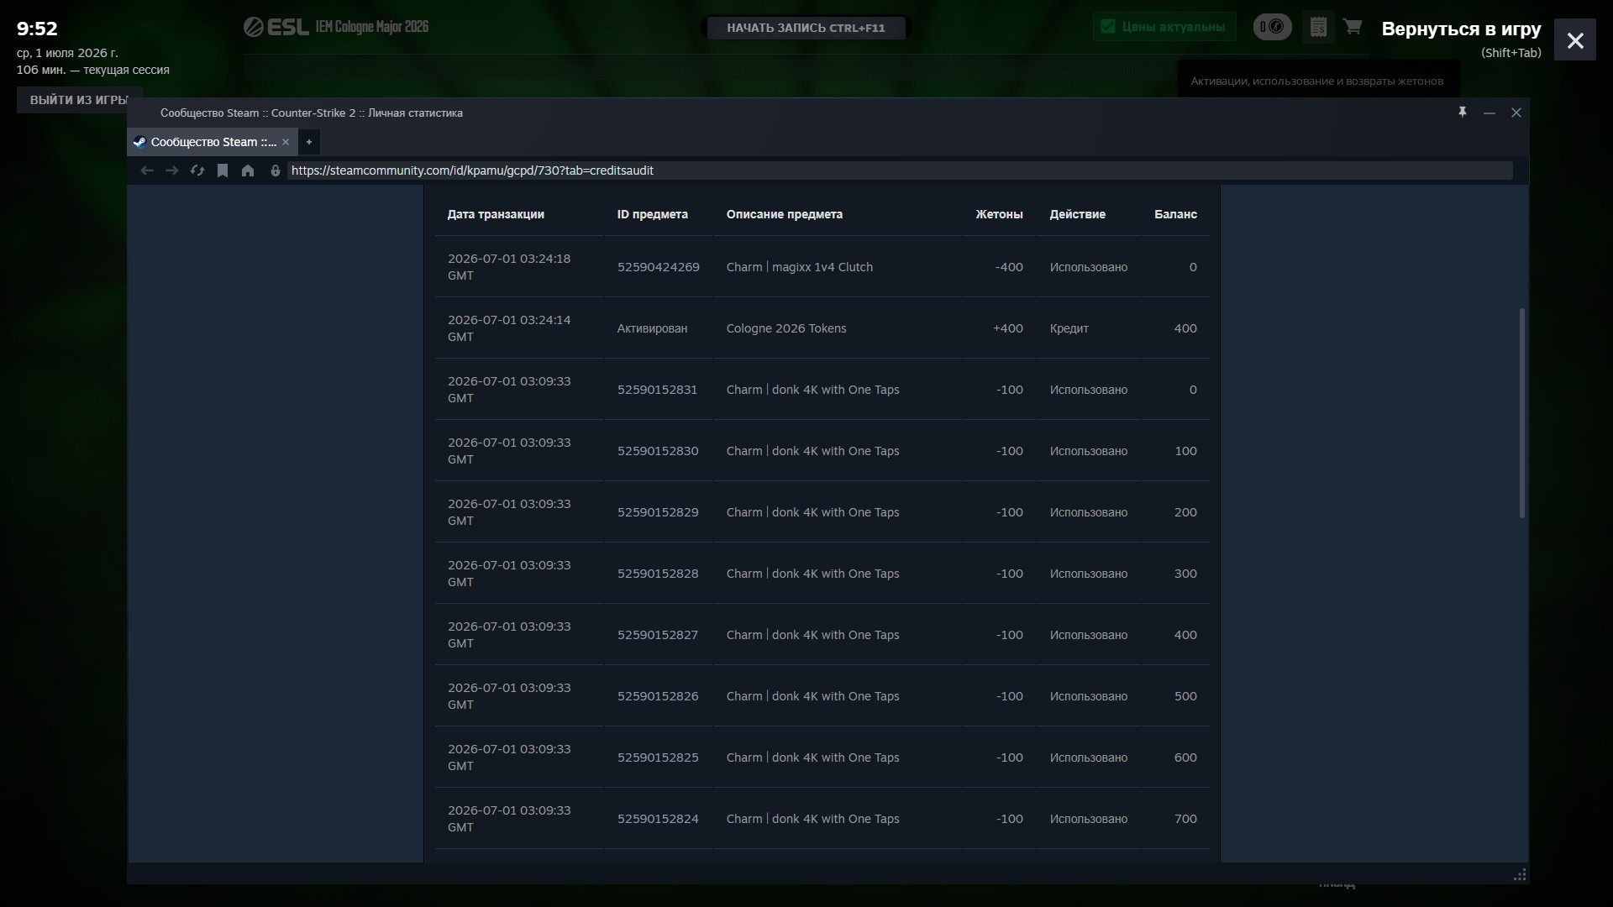Click Активации, использование и возвраты жетонов tooltip
1613x907 pixels.
click(1317, 81)
